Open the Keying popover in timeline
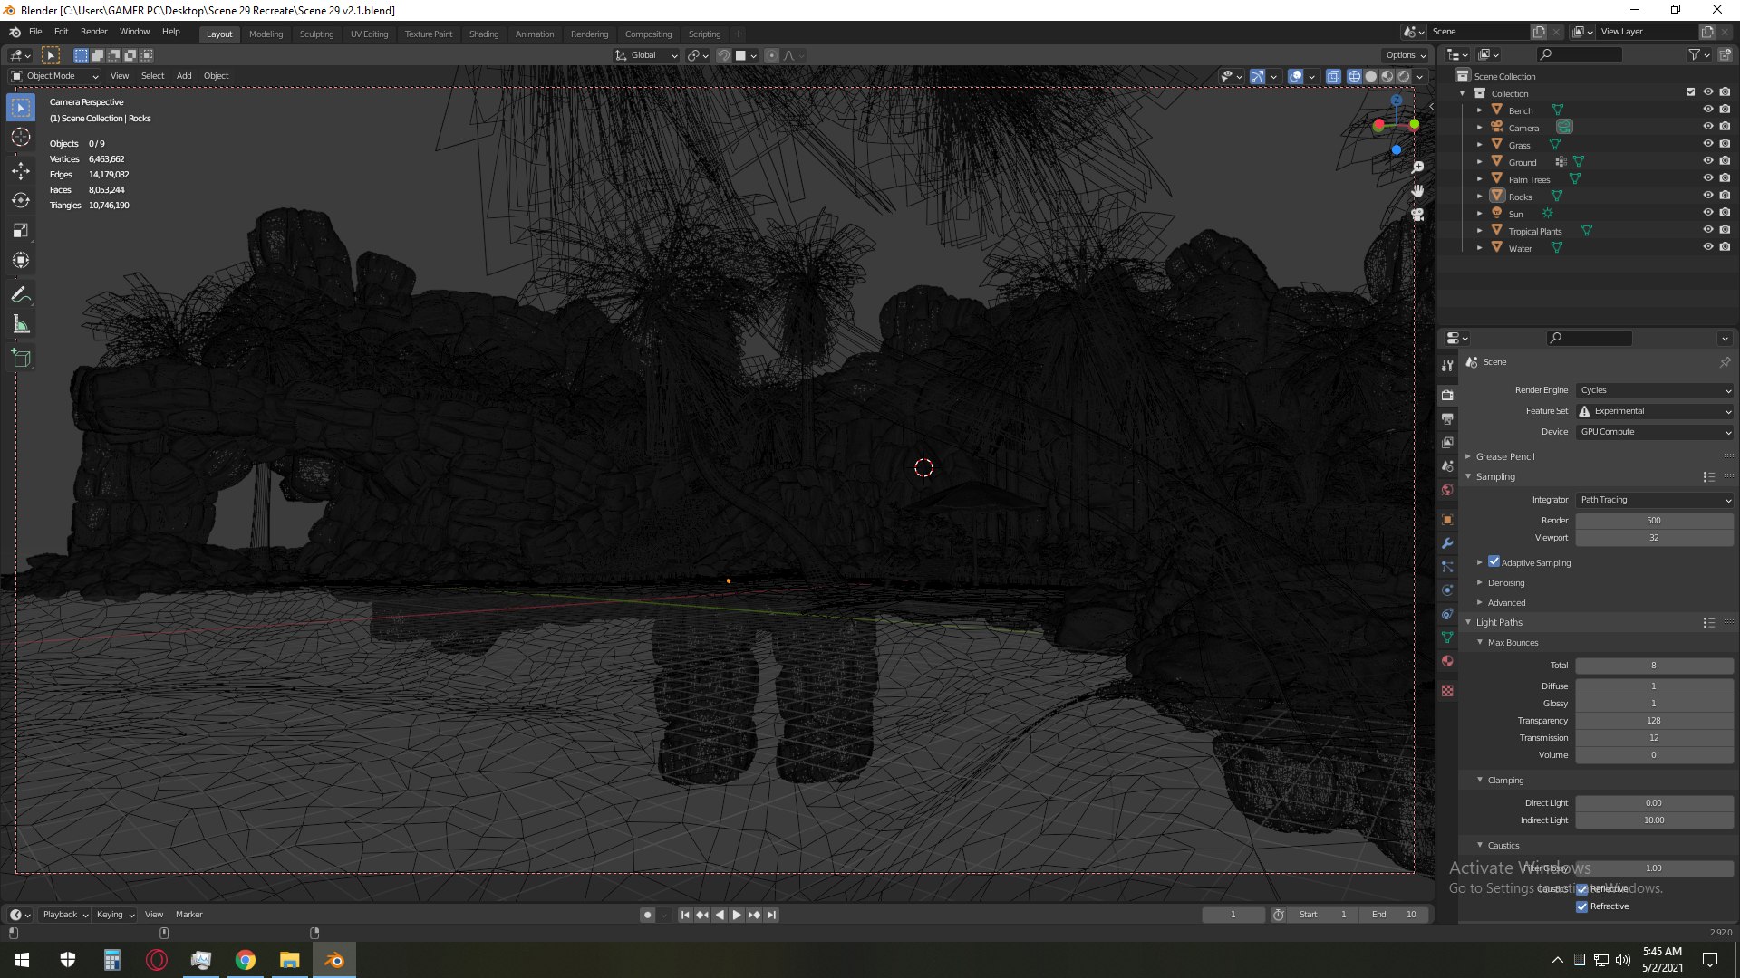1740x978 pixels. 115,915
